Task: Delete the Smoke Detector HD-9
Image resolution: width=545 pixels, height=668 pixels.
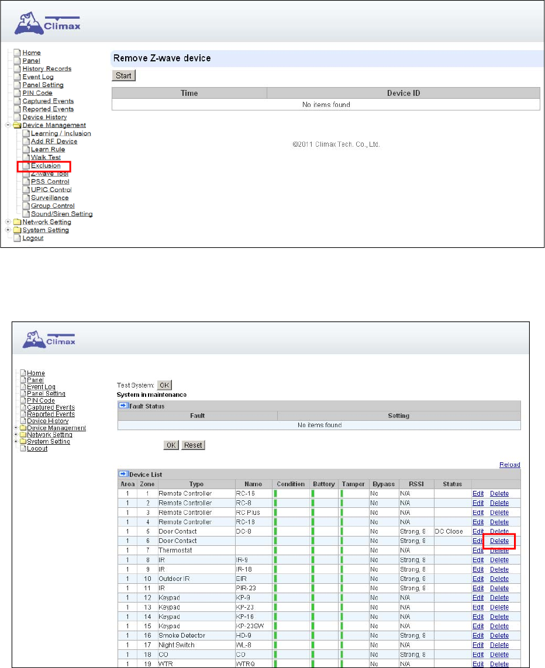Action: [499, 636]
